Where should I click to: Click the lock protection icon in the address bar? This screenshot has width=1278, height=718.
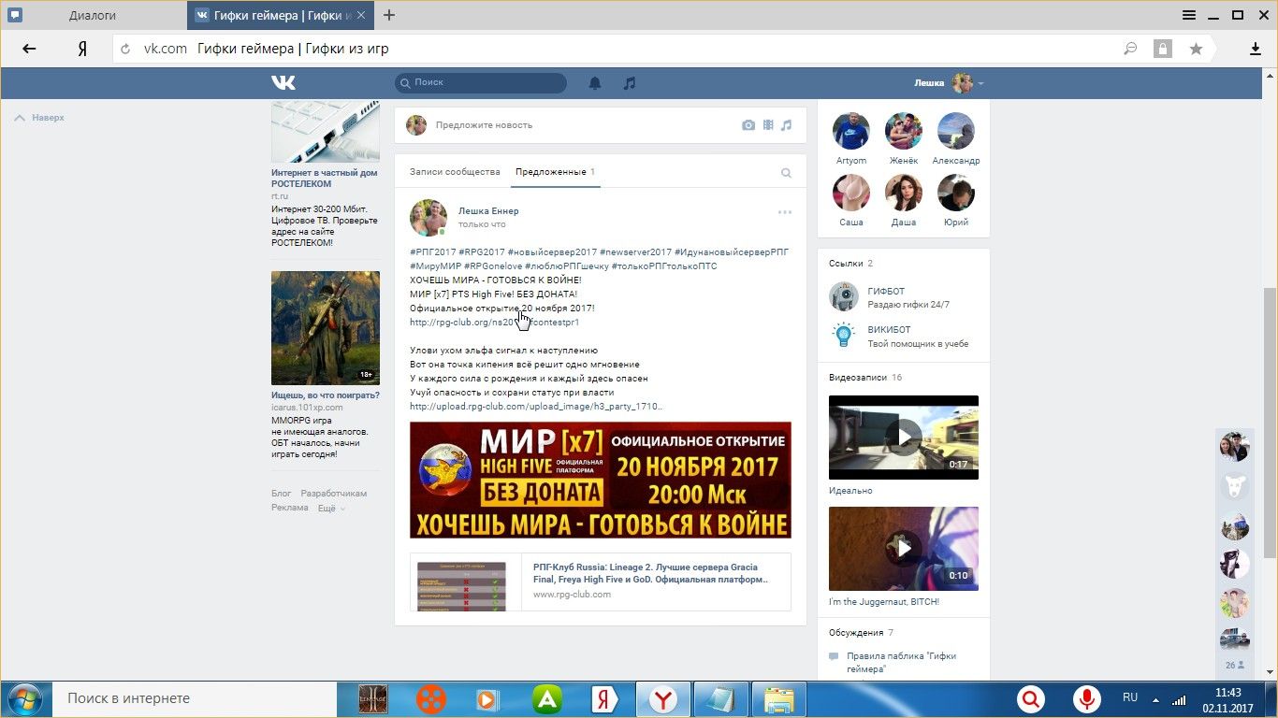(1163, 49)
